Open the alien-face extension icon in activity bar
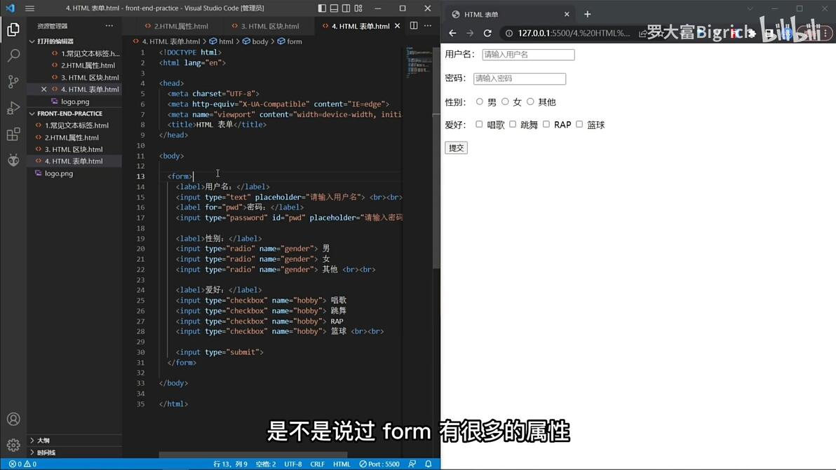 13,160
